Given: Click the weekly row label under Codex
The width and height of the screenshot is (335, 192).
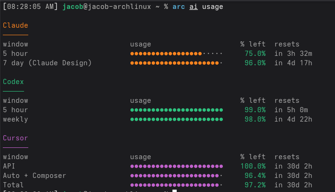Looking at the screenshot, I should [16, 119].
